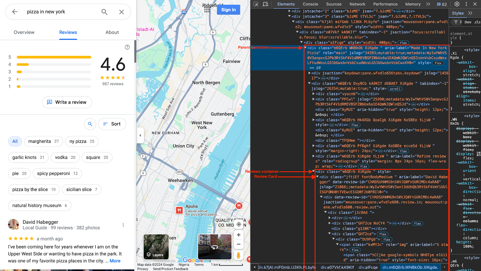The height and width of the screenshot is (271, 481).
Task: Click the 5-star rating bar
Action: tap(54, 57)
